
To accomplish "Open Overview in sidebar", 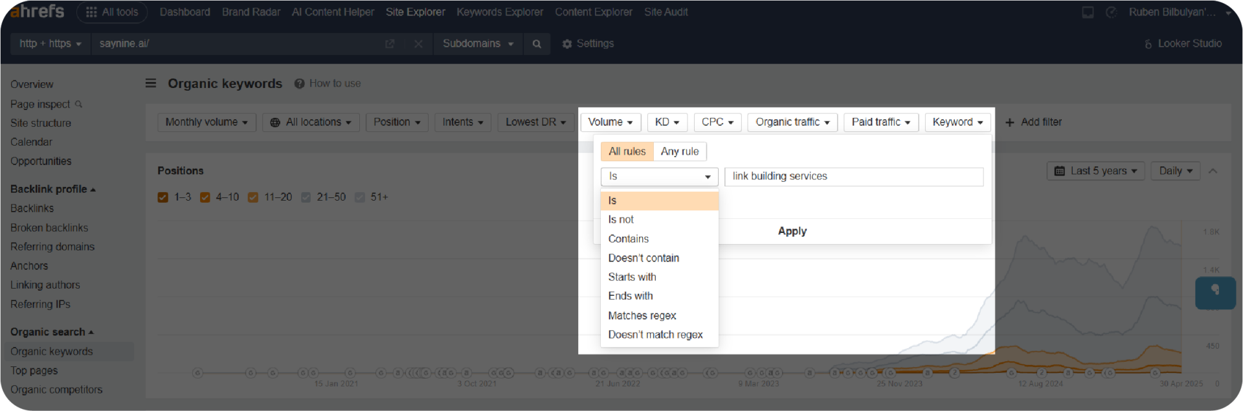I will coord(32,85).
